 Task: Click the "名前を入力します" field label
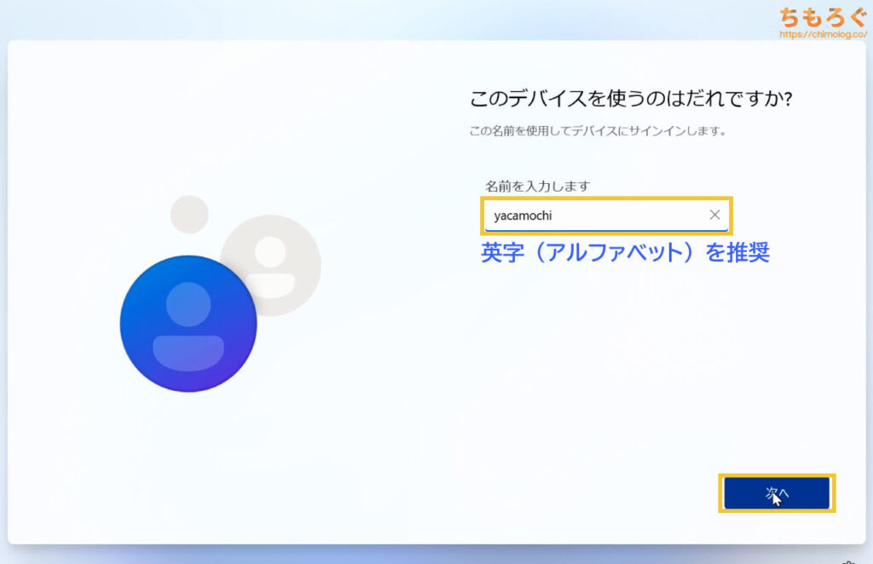coord(537,186)
